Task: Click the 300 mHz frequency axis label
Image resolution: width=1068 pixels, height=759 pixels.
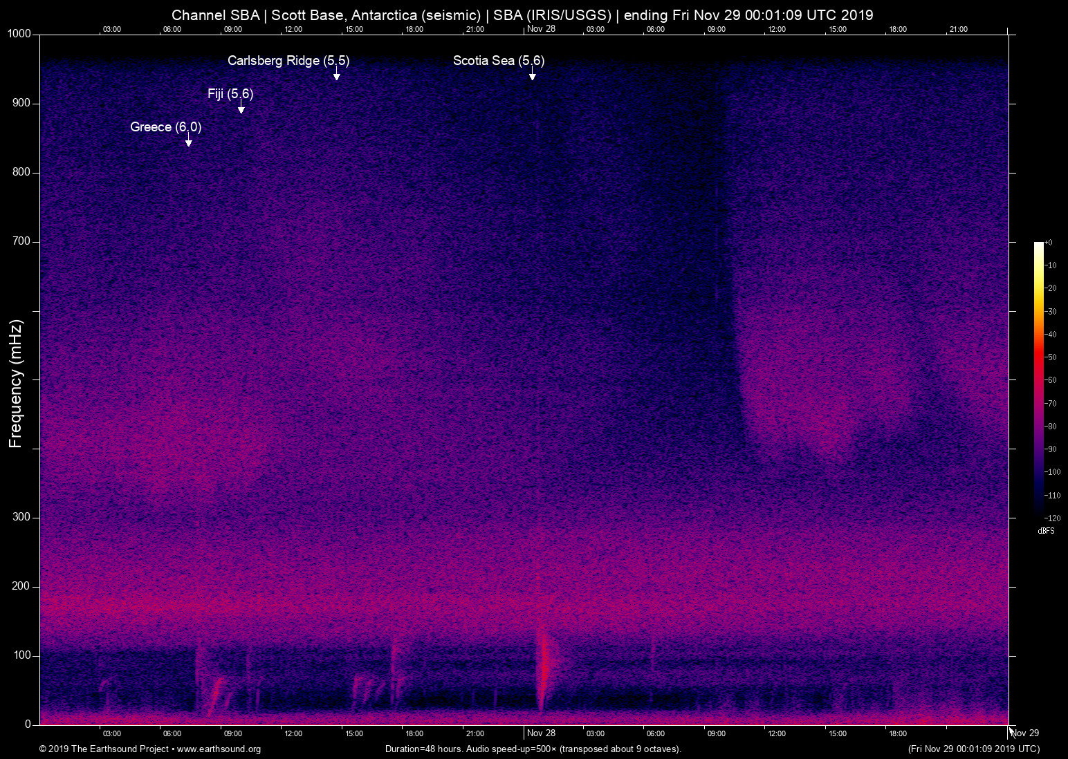Action: [21, 517]
